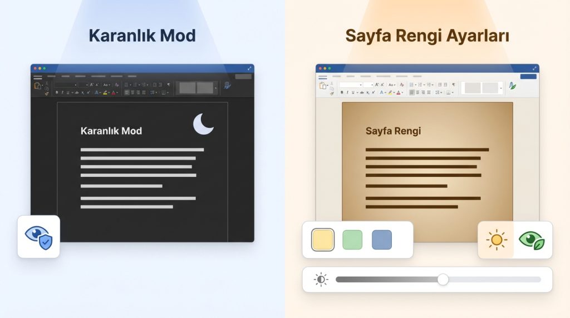Image resolution: width=570 pixels, height=318 pixels.
Task: Open the underlined active ribbon tab in the dark window
Action: coord(38,77)
